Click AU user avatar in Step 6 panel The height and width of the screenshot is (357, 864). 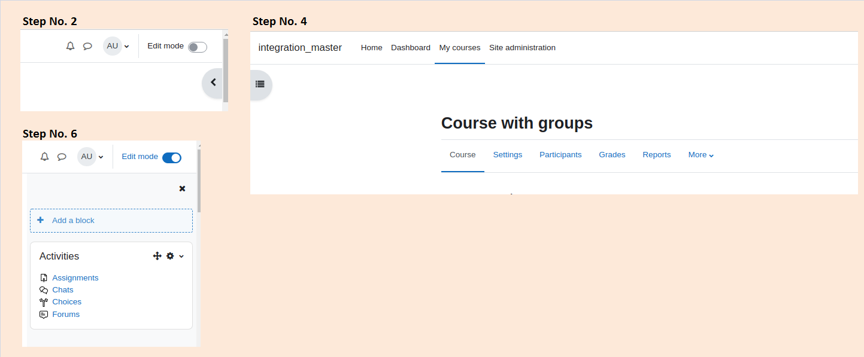point(87,157)
